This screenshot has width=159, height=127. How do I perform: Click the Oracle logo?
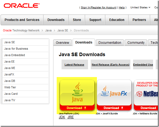[x=22, y=6]
